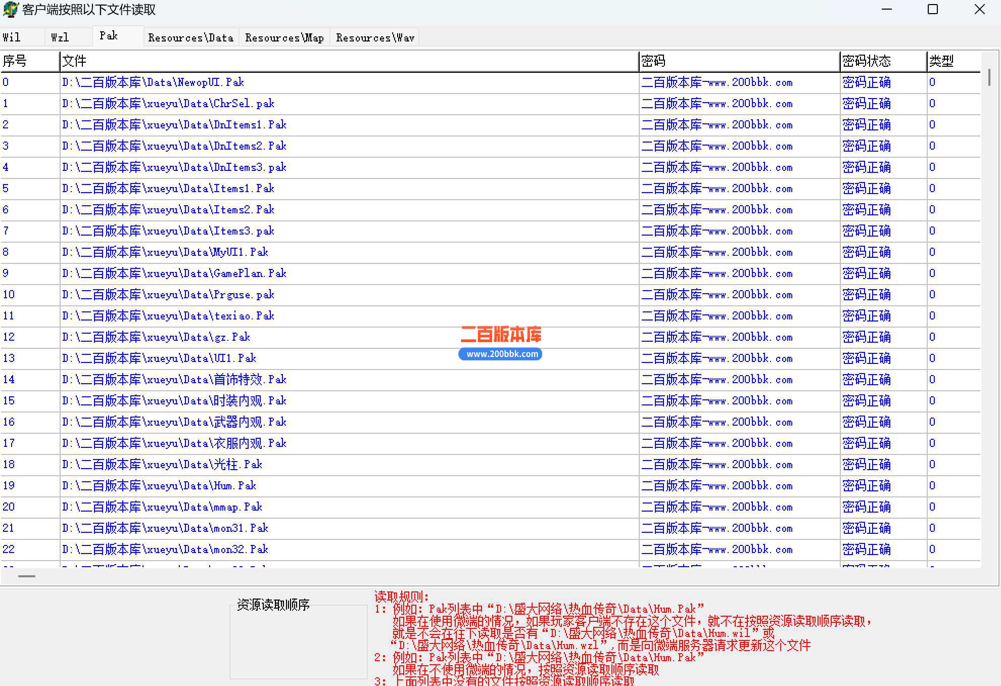
Task: Maximize the window
Action: tap(933, 9)
